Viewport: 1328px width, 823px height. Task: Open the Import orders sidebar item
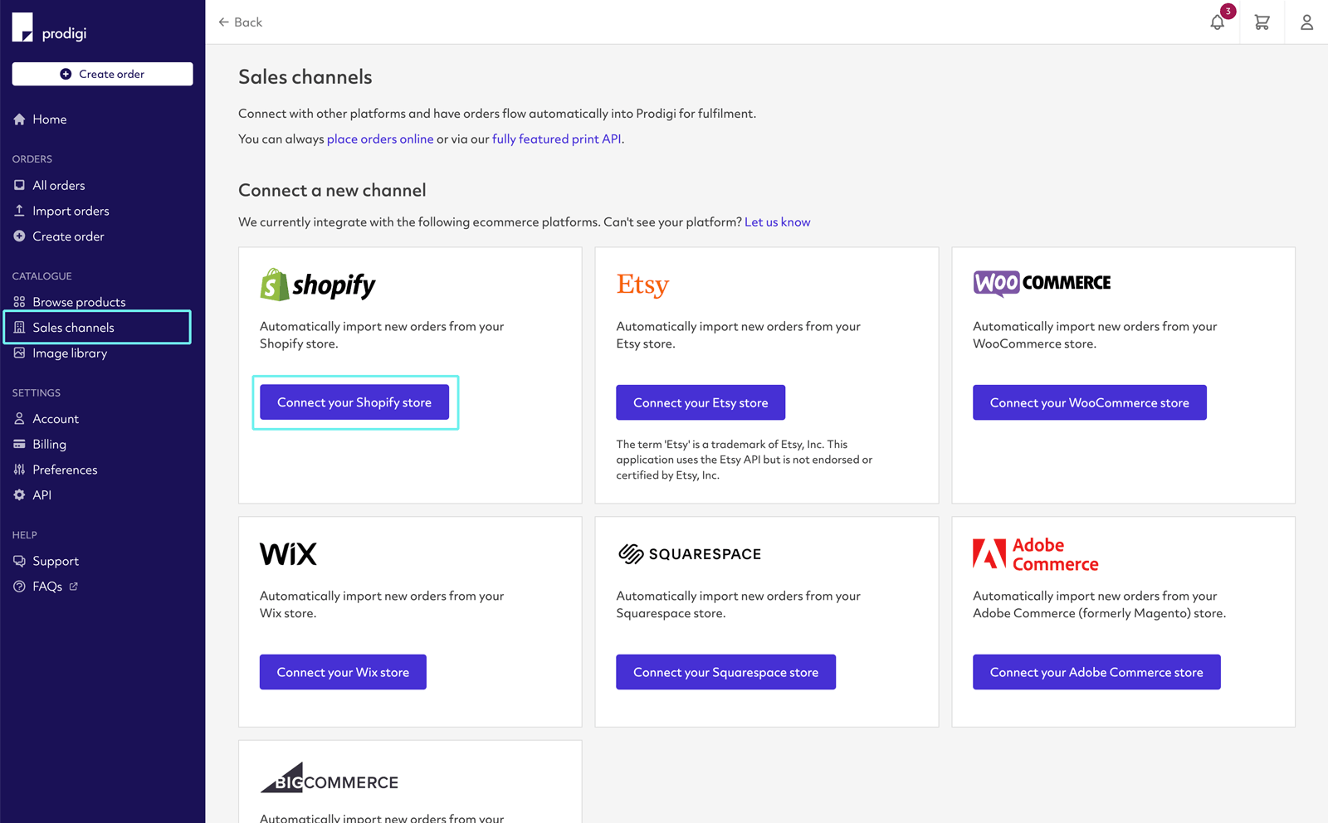point(71,211)
